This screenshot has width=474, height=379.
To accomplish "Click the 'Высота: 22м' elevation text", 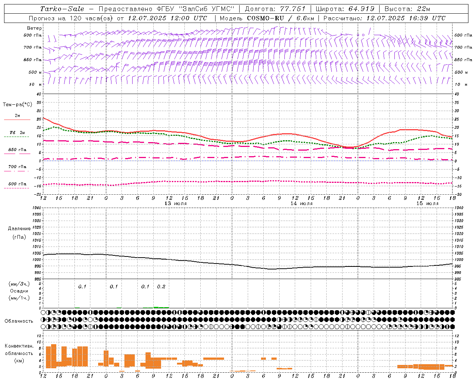I will [x=407, y=9].
